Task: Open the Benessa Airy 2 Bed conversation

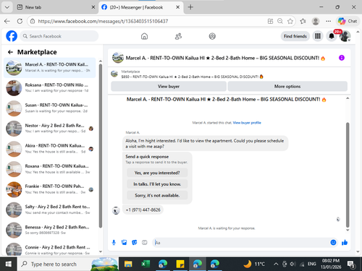Action: coord(50,230)
